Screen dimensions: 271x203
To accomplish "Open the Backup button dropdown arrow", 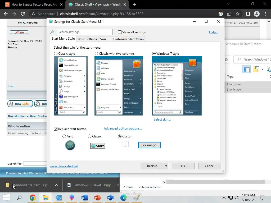I will click(166, 166).
